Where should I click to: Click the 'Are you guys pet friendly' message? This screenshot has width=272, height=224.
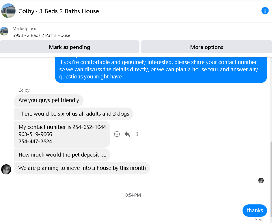click(x=49, y=100)
